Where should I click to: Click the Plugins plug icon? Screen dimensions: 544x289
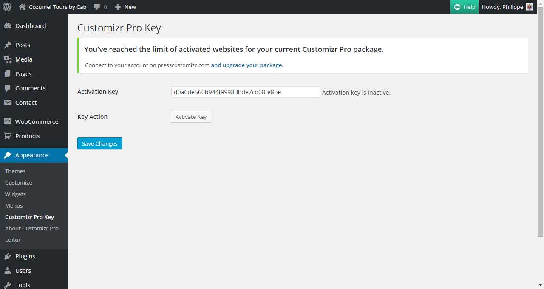(8, 256)
